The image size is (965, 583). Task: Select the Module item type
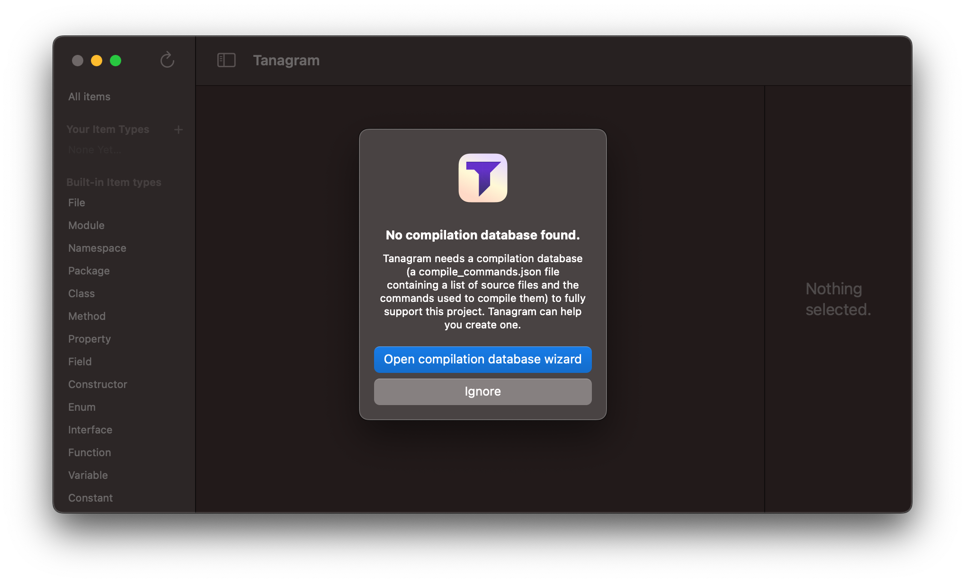click(86, 225)
